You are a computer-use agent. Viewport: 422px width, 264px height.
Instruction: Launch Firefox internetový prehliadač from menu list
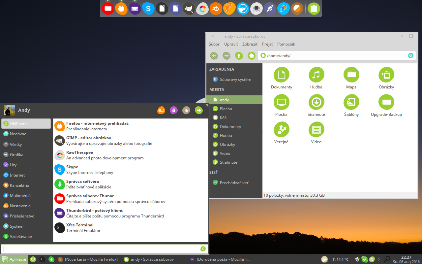click(x=131, y=126)
